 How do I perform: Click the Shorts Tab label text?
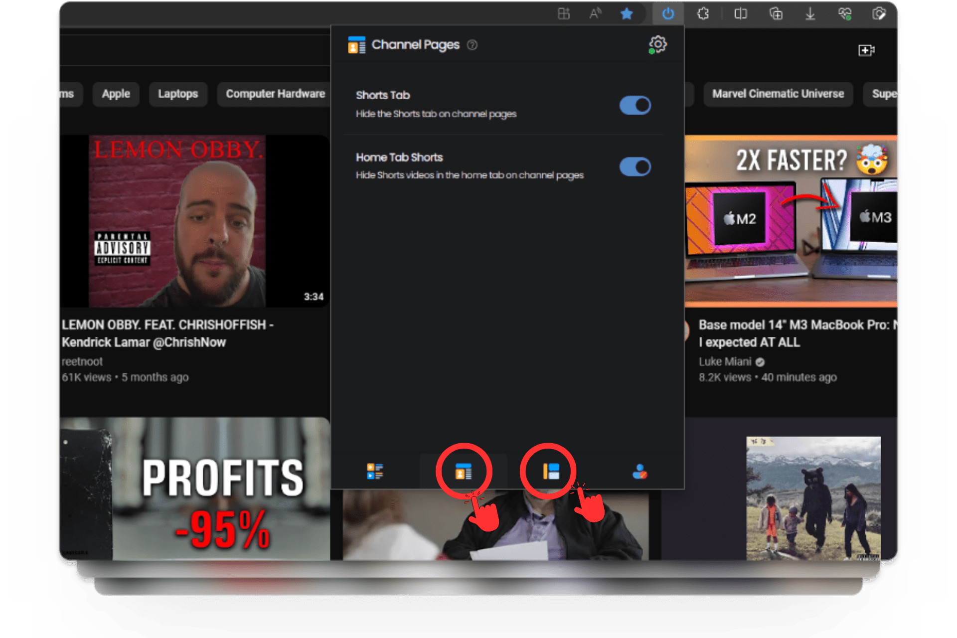(383, 95)
